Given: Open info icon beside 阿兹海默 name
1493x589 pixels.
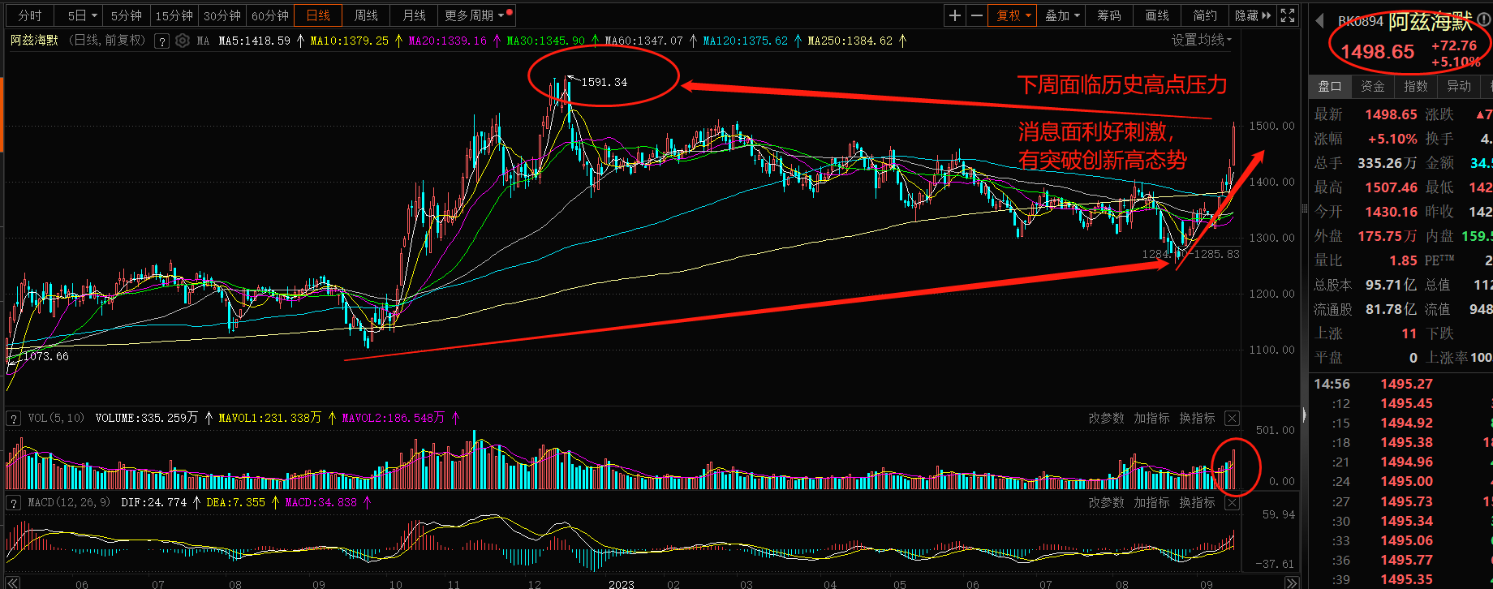Looking at the screenshot, I should coord(1484,20).
